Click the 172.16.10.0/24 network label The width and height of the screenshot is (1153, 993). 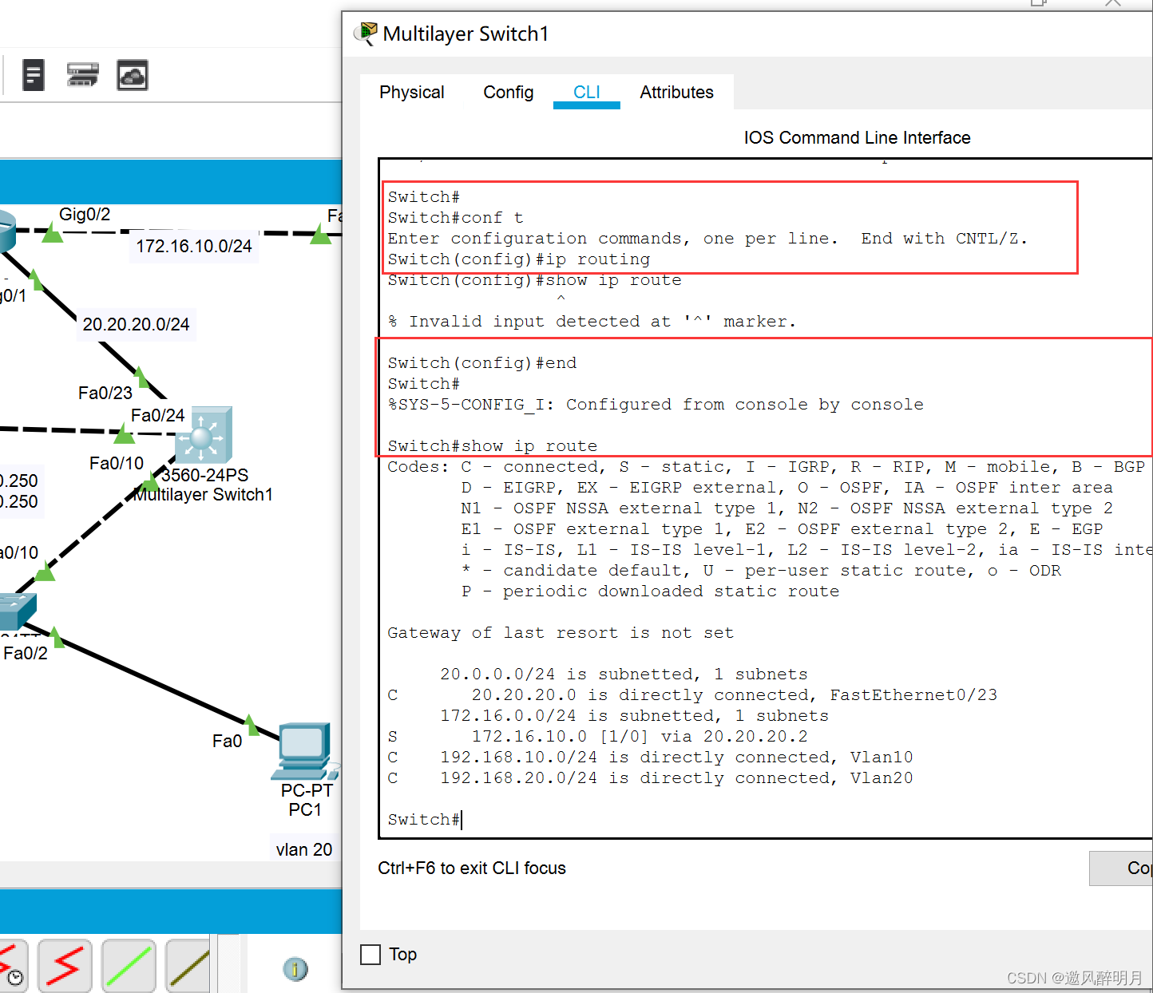tap(194, 246)
